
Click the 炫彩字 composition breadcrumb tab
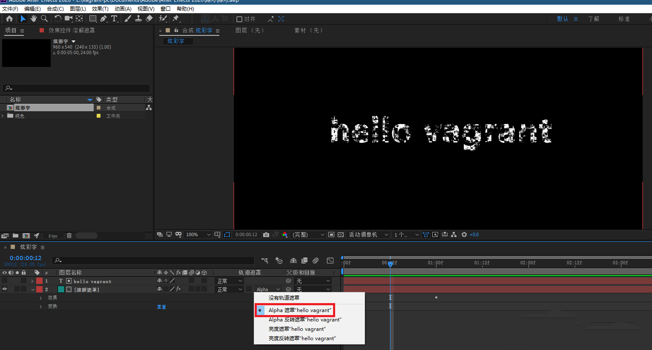point(178,41)
